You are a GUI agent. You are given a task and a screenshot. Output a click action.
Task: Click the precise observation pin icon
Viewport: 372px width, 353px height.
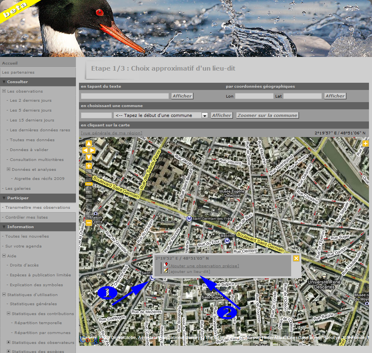[166, 265]
